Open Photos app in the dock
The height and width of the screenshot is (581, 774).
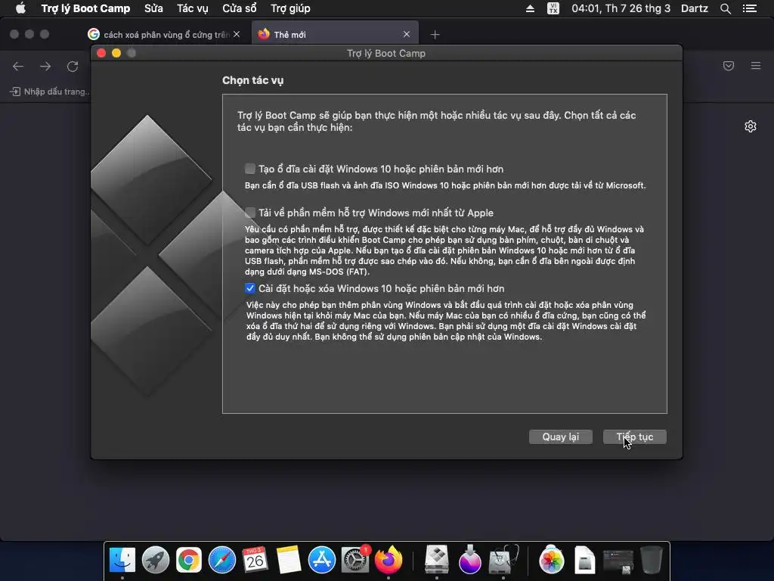coord(551,561)
